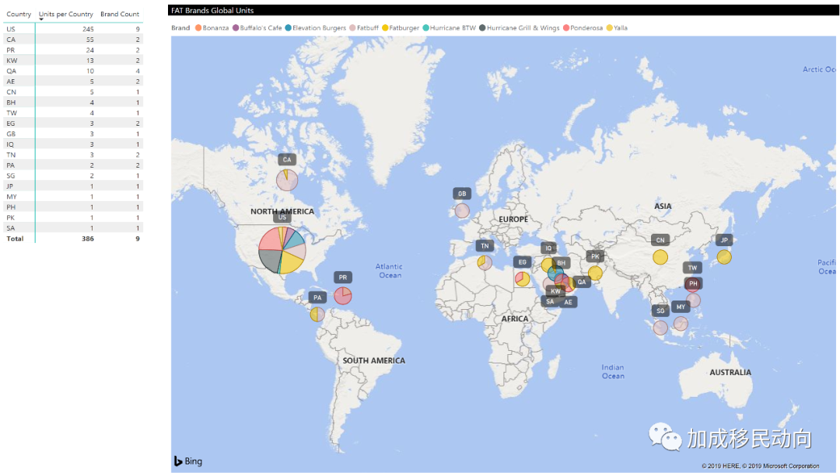The height and width of the screenshot is (476, 840).
Task: Select Ponderosa in the brand legend
Action: coord(583,28)
